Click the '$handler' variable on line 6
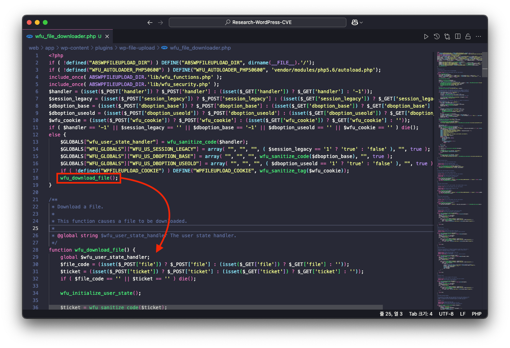The height and width of the screenshot is (348, 510). 60,92
